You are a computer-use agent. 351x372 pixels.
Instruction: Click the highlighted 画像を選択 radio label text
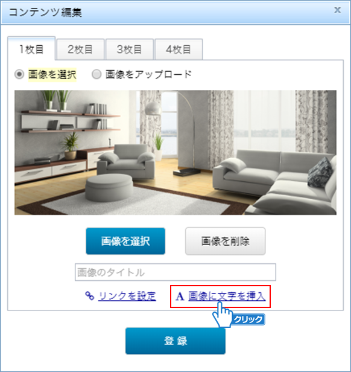[52, 74]
